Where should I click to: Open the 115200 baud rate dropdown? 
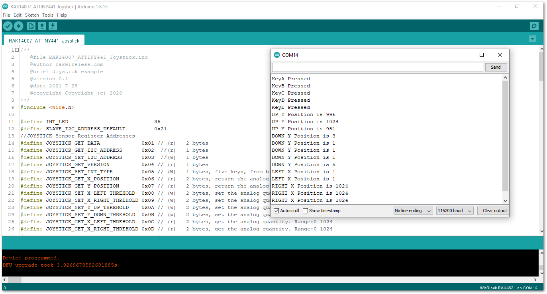tap(455, 211)
